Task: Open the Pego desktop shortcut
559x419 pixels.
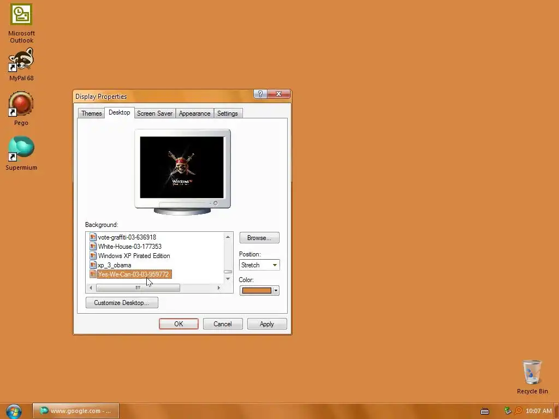Action: pyautogui.click(x=21, y=109)
